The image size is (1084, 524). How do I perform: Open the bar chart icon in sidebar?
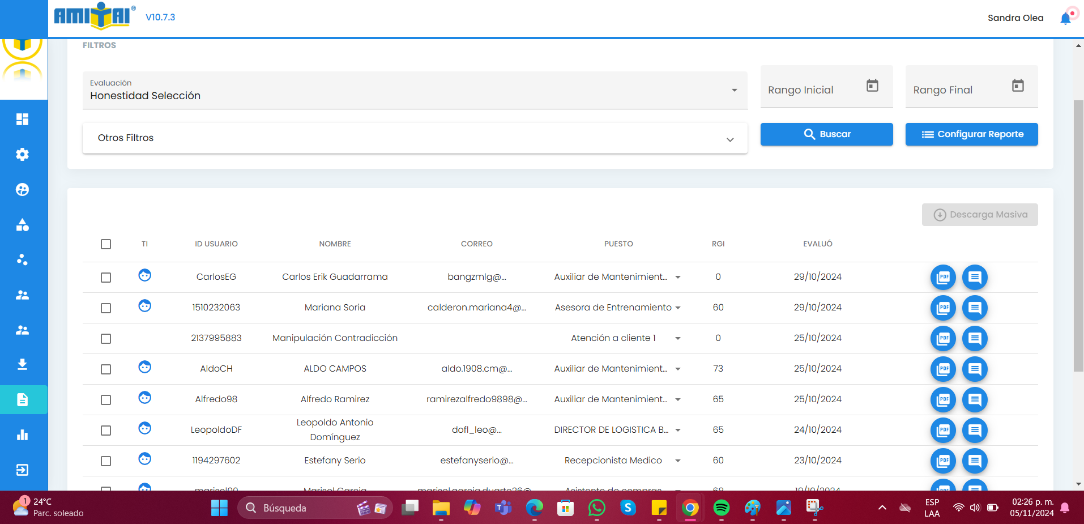(23, 435)
